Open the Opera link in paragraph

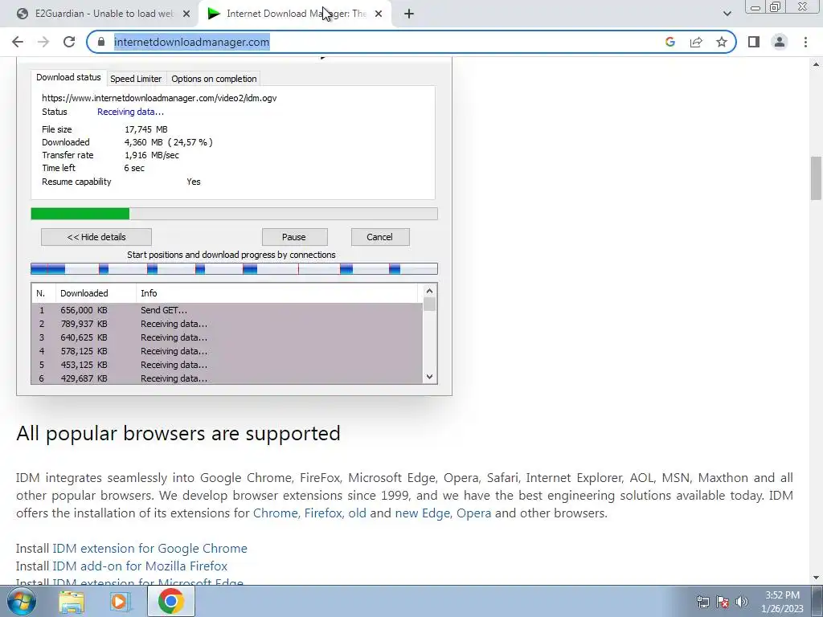pyautogui.click(x=474, y=513)
